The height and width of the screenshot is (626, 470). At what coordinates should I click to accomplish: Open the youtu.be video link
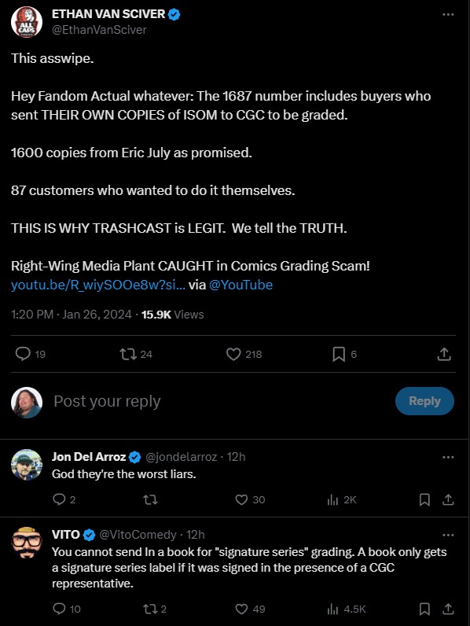[98, 285]
